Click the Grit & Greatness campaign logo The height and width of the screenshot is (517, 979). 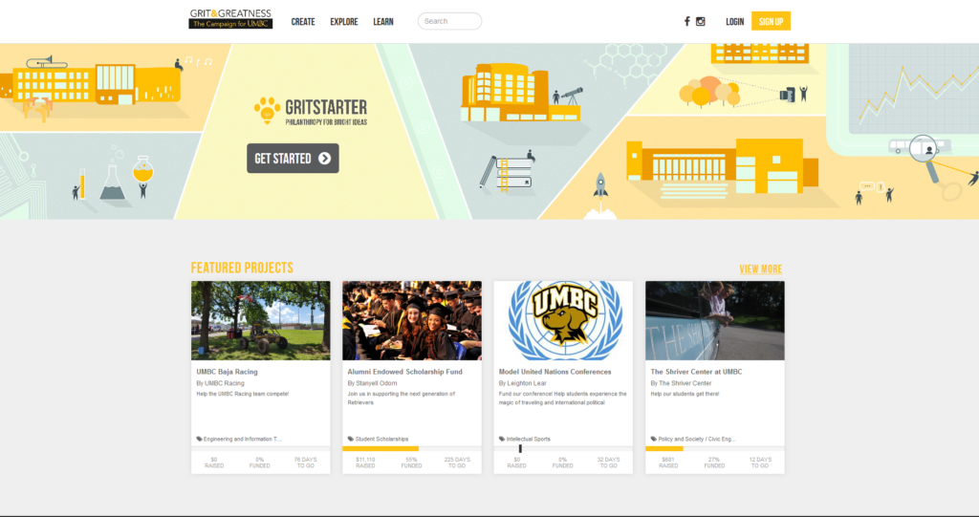pyautogui.click(x=230, y=19)
